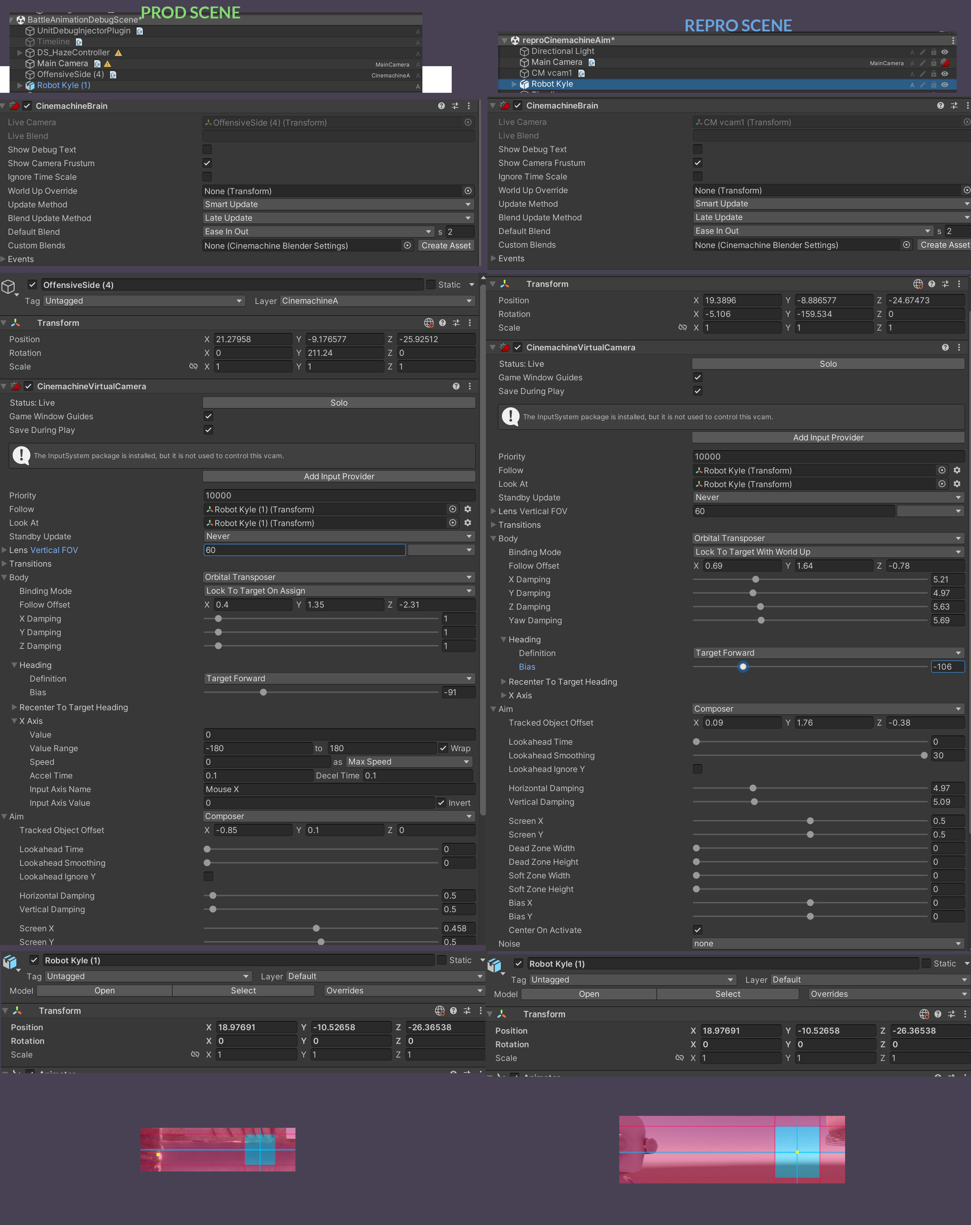Image resolution: width=971 pixels, height=1225 pixels.
Task: Open presets for OffensiveSide (4) Transform
Action: (456, 323)
